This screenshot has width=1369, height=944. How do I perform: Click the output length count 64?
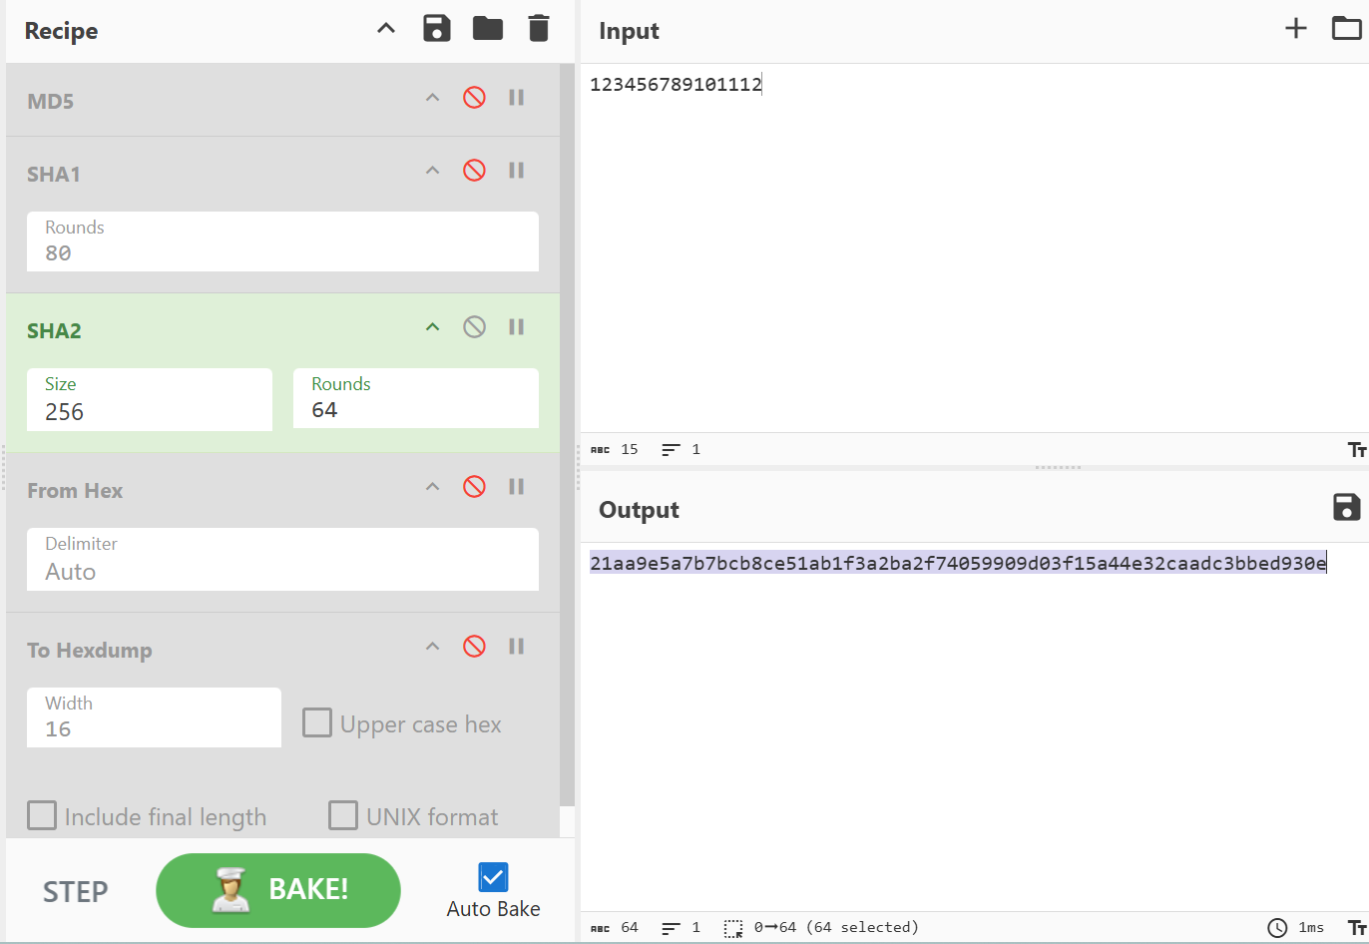pos(615,928)
